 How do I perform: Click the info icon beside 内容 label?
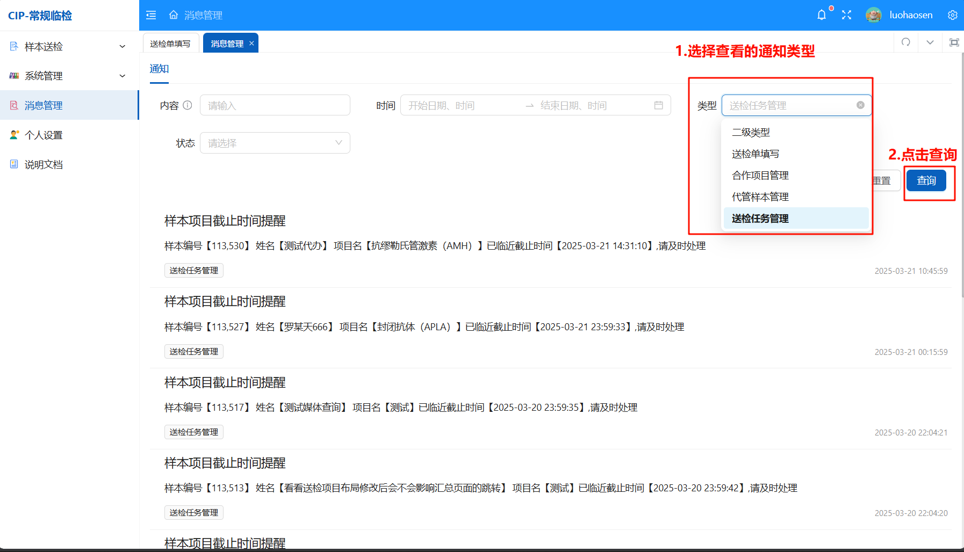click(x=188, y=105)
